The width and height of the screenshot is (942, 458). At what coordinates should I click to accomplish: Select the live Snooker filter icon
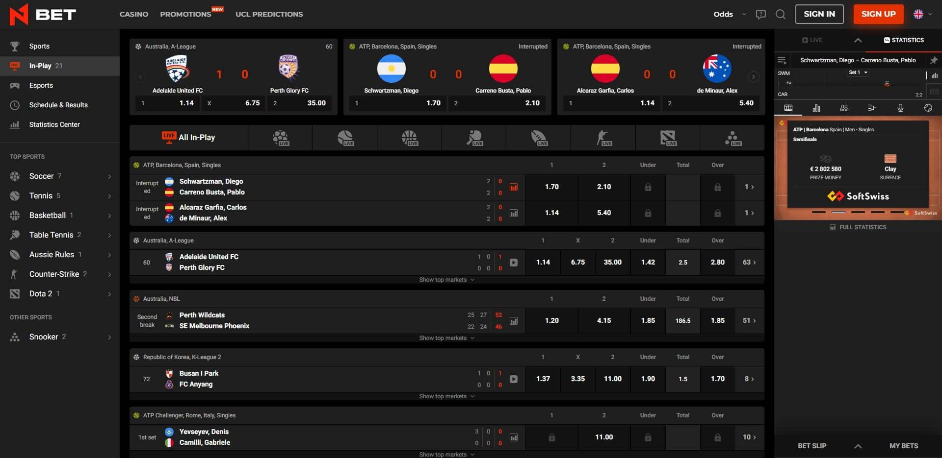[x=733, y=138]
